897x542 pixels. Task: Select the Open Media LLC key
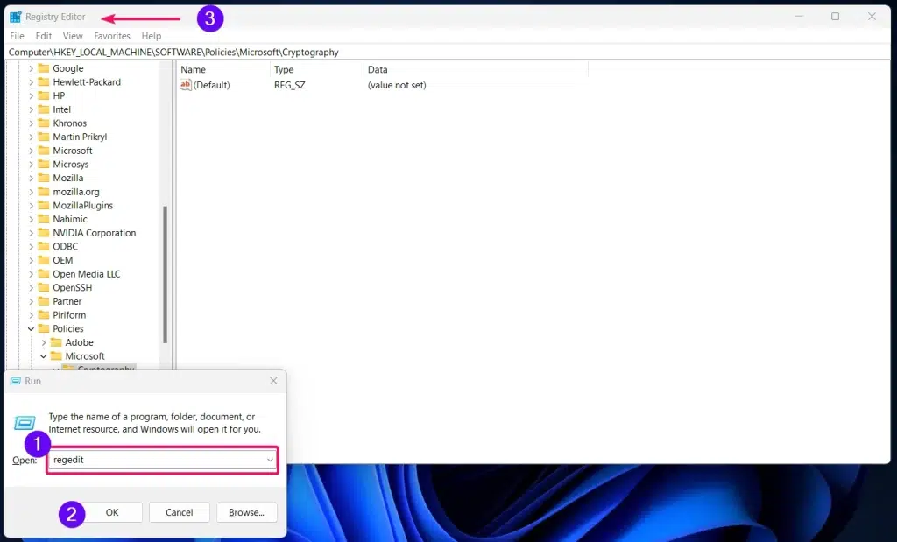tap(87, 274)
